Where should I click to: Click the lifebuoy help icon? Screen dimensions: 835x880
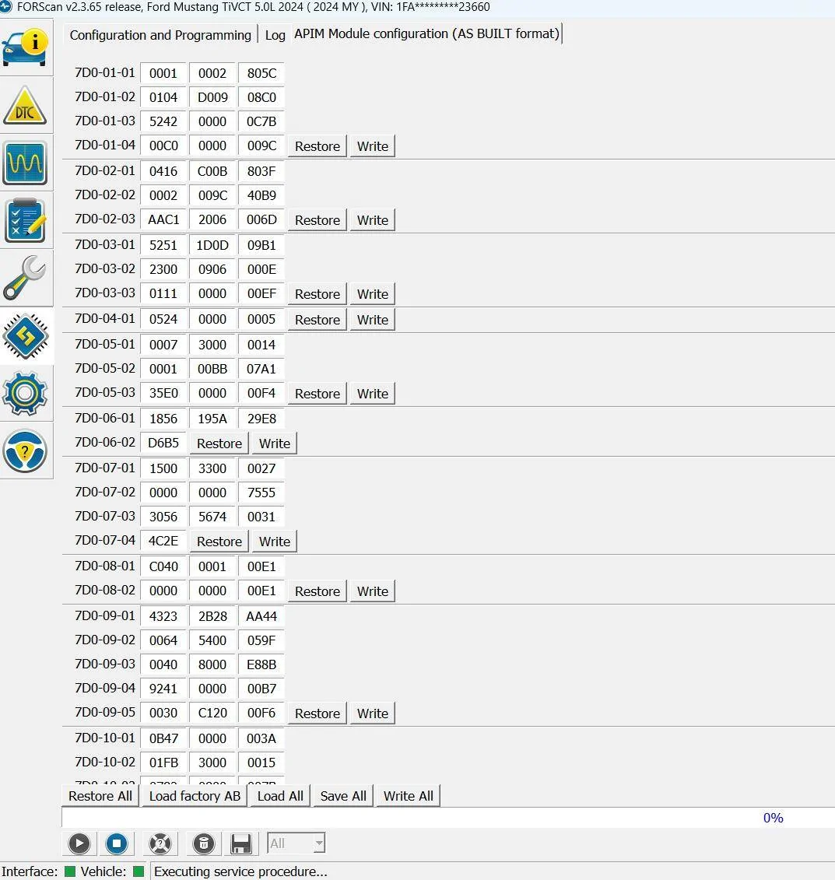pos(160,843)
